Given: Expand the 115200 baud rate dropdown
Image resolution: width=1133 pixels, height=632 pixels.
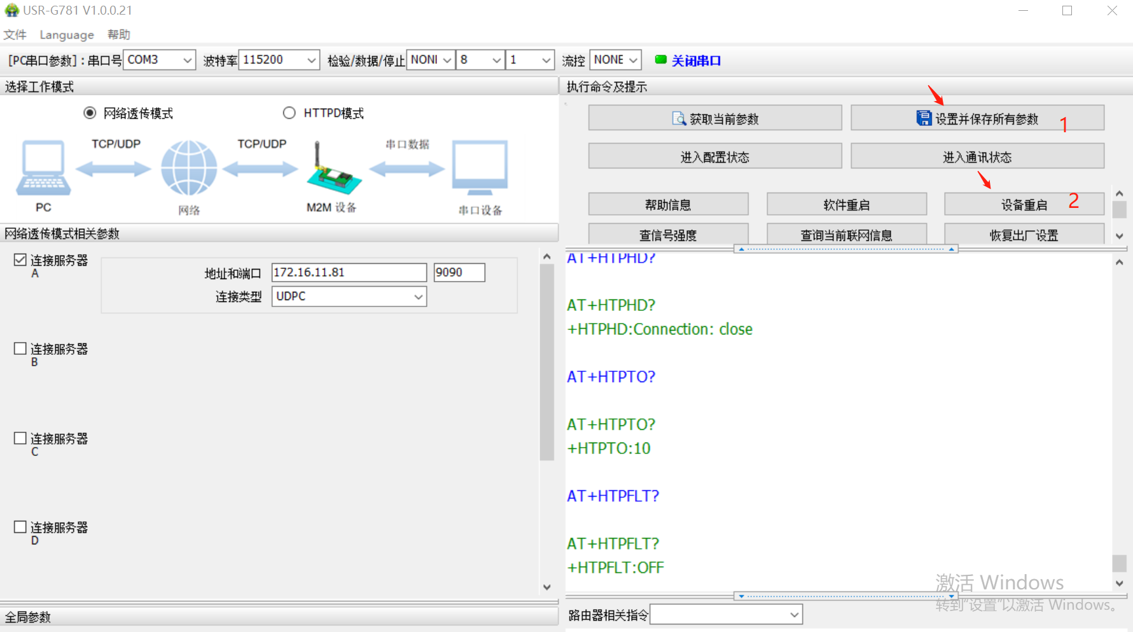Looking at the screenshot, I should 311,60.
